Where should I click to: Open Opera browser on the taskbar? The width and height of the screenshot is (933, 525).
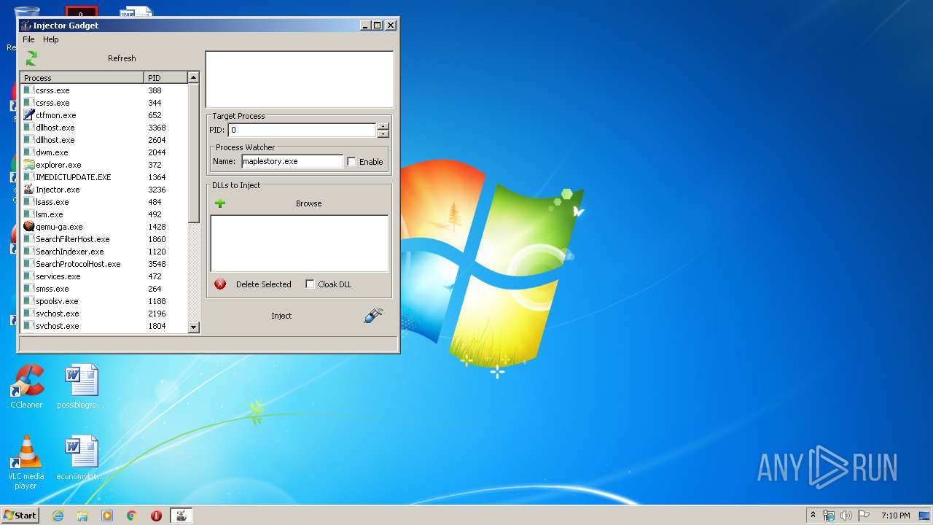tap(156, 516)
